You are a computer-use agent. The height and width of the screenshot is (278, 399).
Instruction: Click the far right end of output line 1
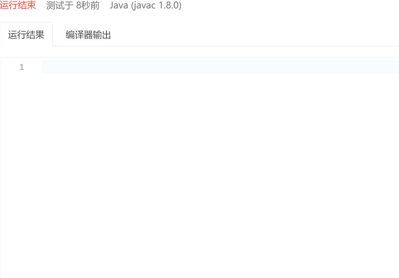(395, 67)
